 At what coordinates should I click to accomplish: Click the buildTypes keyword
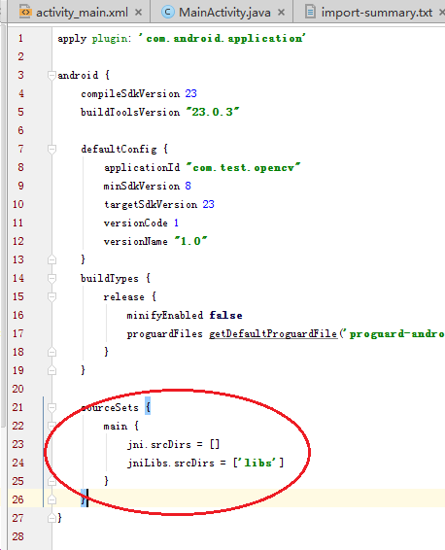coord(110,279)
